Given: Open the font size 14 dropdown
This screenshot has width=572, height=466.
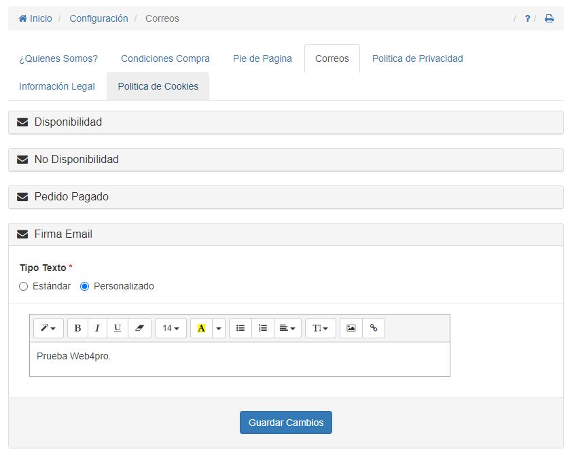Looking at the screenshot, I should (171, 328).
